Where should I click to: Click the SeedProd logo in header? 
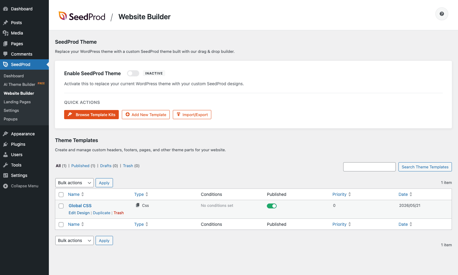point(82,16)
